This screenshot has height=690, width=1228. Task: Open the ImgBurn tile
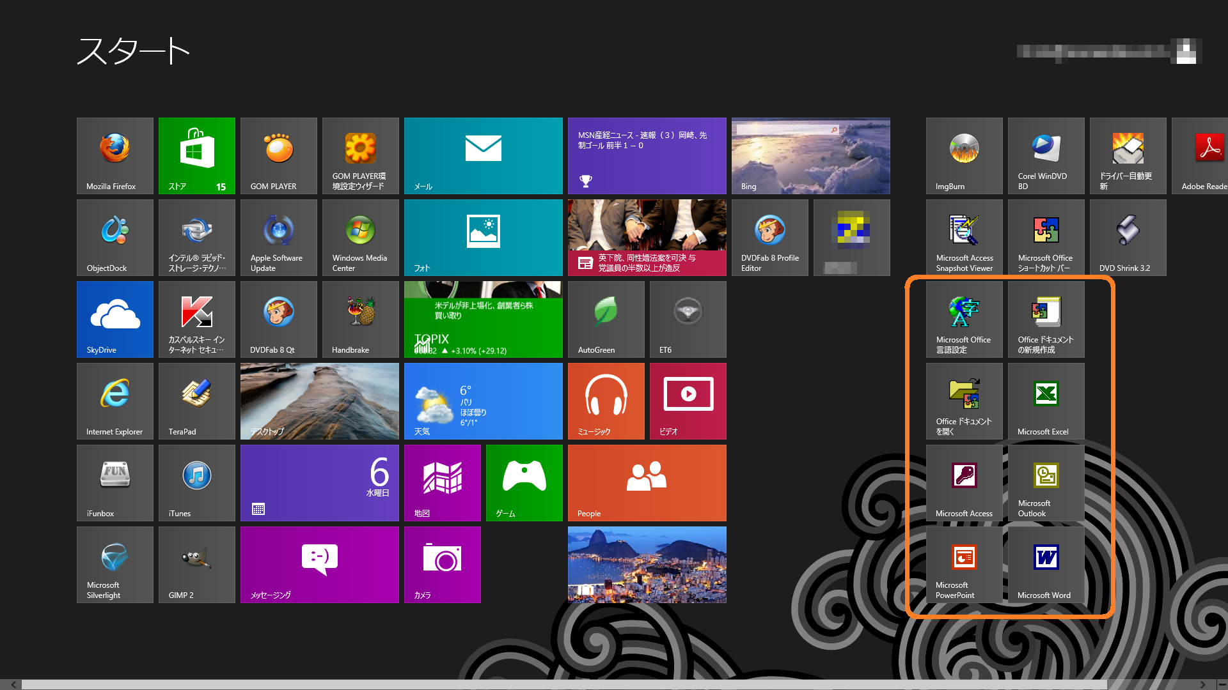click(964, 155)
